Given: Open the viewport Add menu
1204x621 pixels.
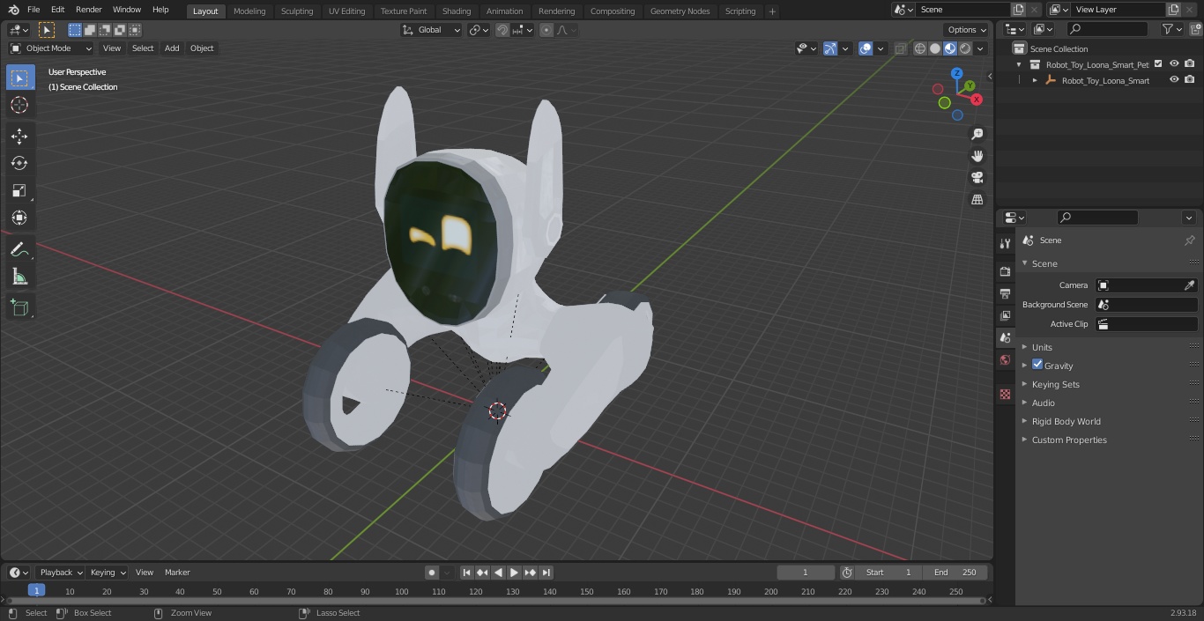Looking at the screenshot, I should click(172, 48).
